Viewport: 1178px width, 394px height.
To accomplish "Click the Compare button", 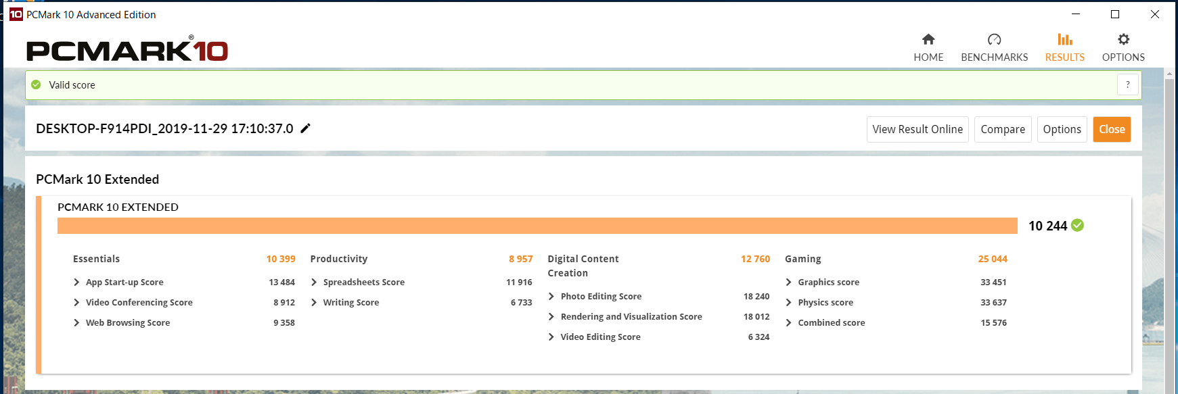I will tap(1003, 129).
